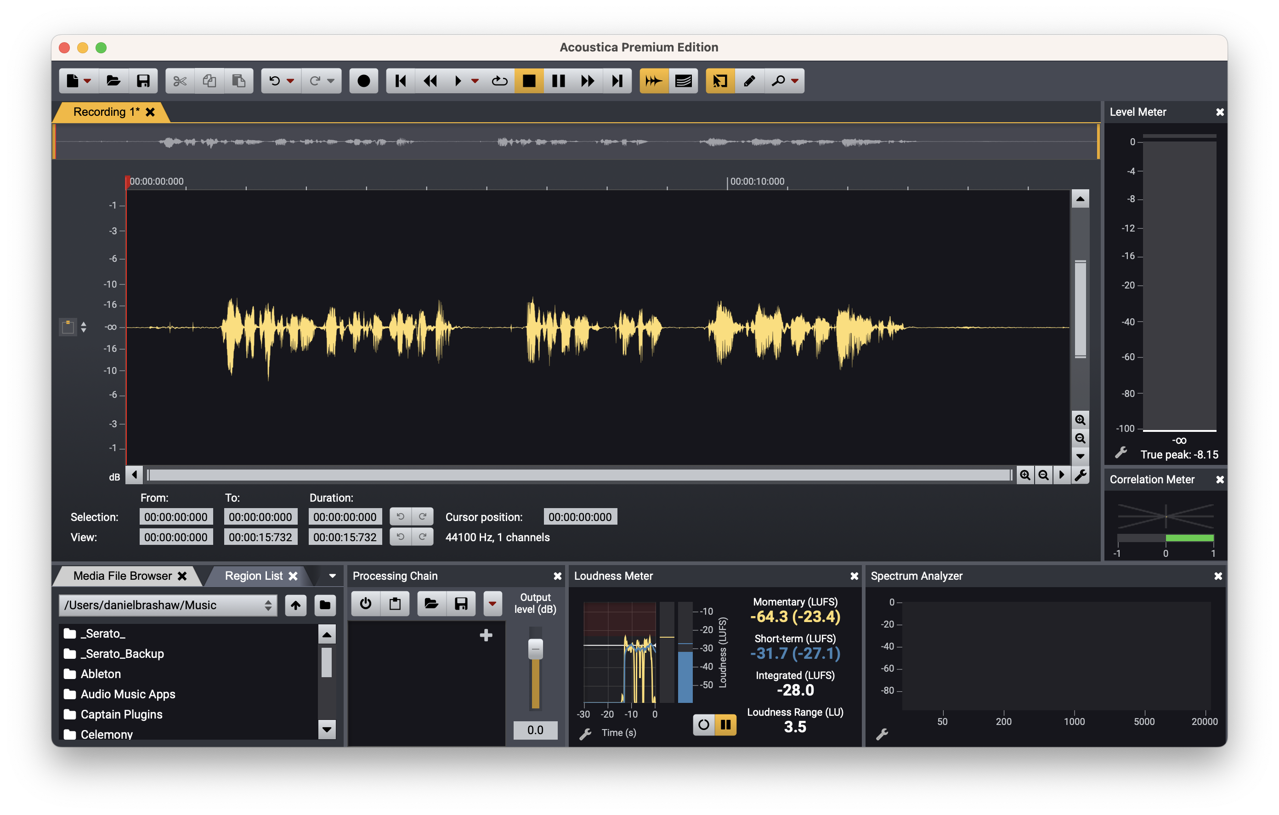Viewport: 1279px width, 815px height.
Task: Open the New file dropdown arrow
Action: point(88,81)
